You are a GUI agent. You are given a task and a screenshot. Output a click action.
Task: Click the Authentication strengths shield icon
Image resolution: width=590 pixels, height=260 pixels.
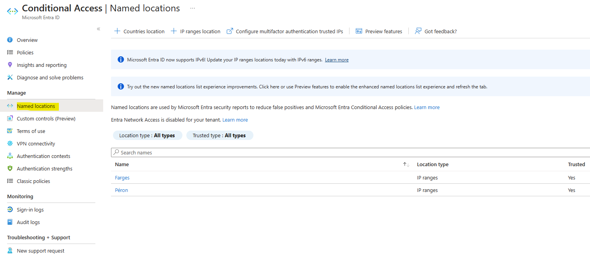pyautogui.click(x=10, y=169)
